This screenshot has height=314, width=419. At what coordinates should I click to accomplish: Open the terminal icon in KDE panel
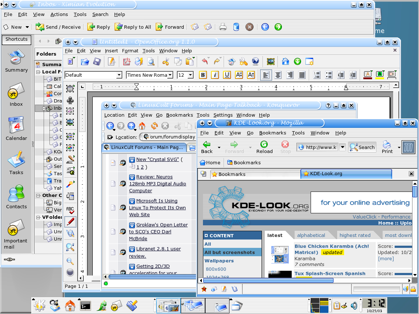click(x=85, y=306)
